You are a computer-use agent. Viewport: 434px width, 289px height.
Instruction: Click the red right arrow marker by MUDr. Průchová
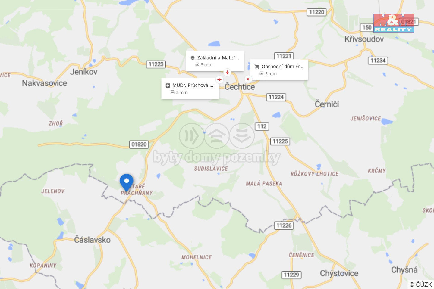pos(219,80)
